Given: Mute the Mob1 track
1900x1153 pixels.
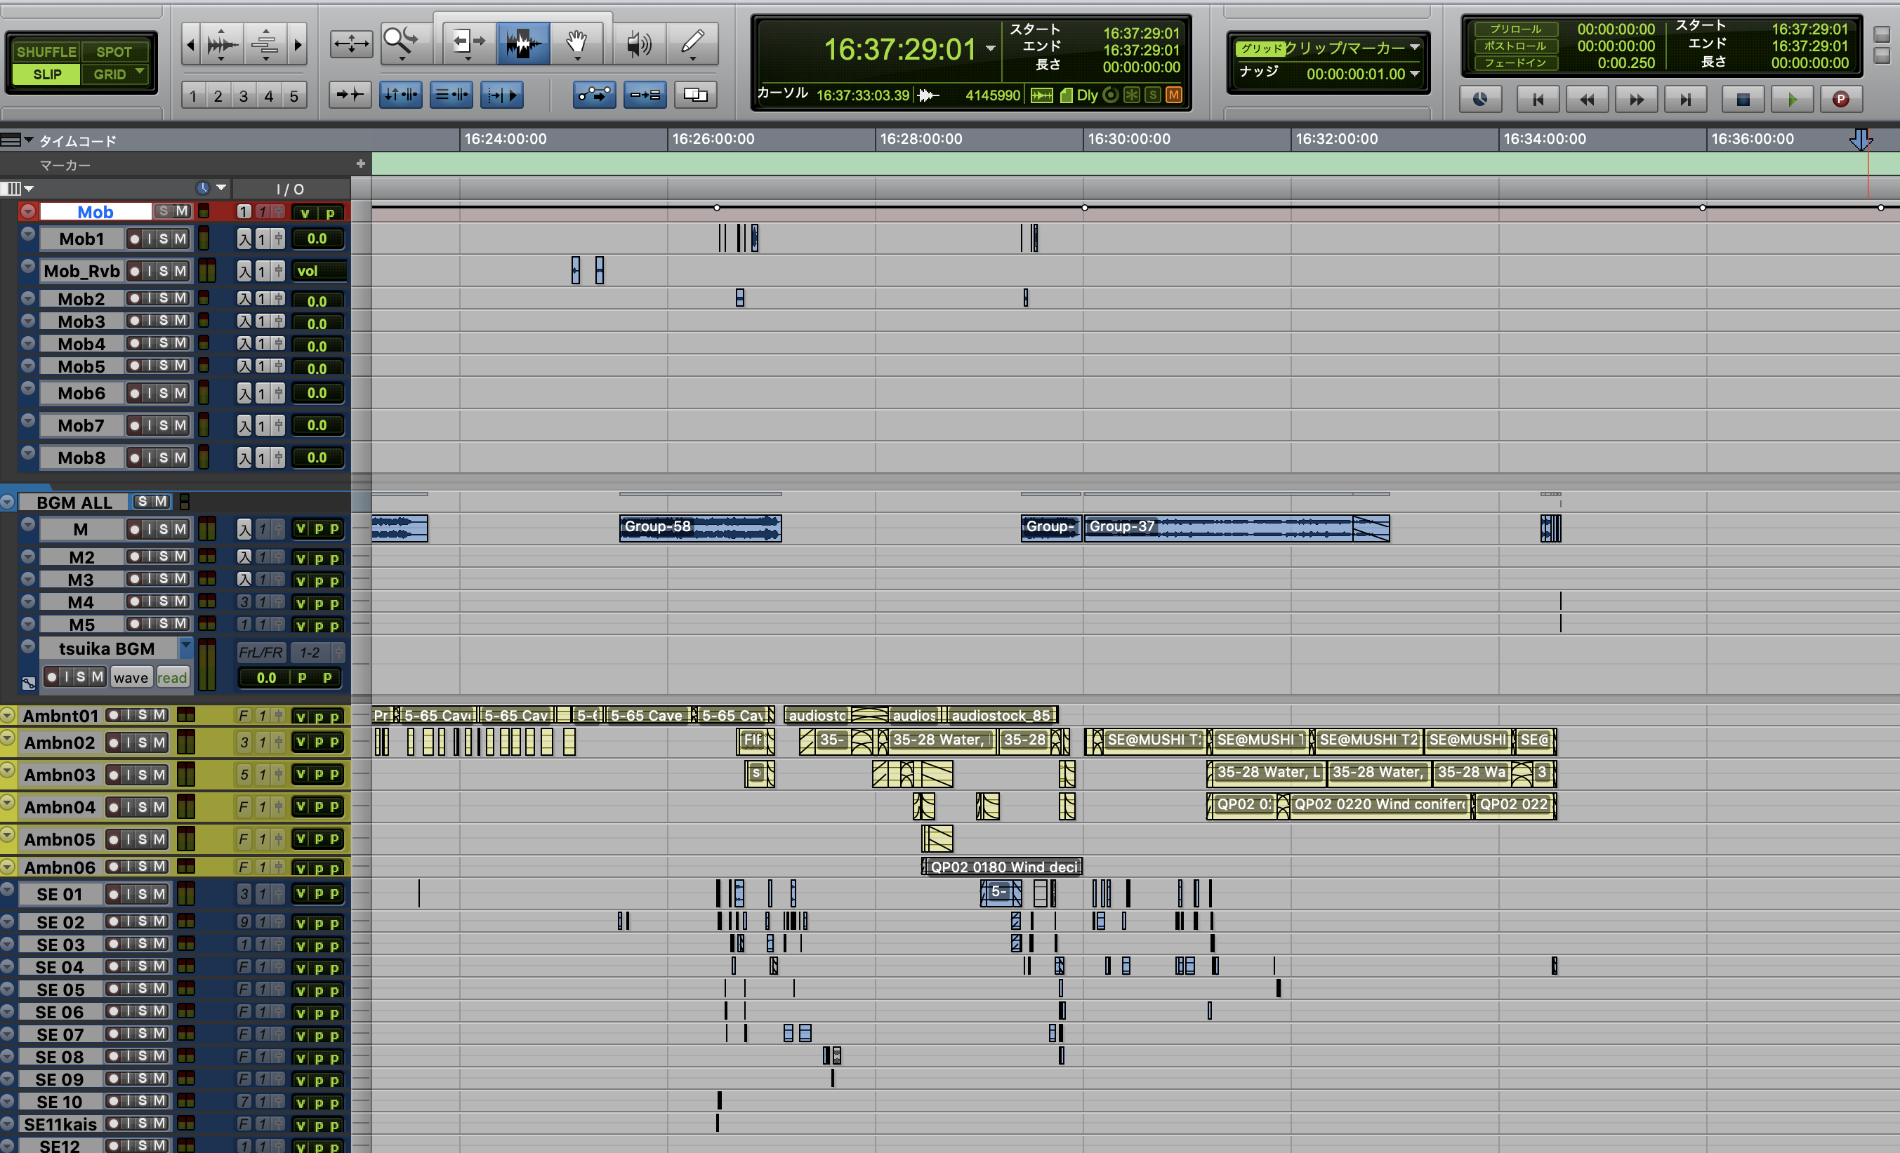Looking at the screenshot, I should pyautogui.click(x=180, y=239).
